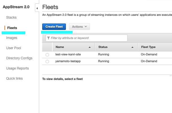Click the Fleet Type column header
Viewport: 172px width, 113px height.
coord(155,47)
